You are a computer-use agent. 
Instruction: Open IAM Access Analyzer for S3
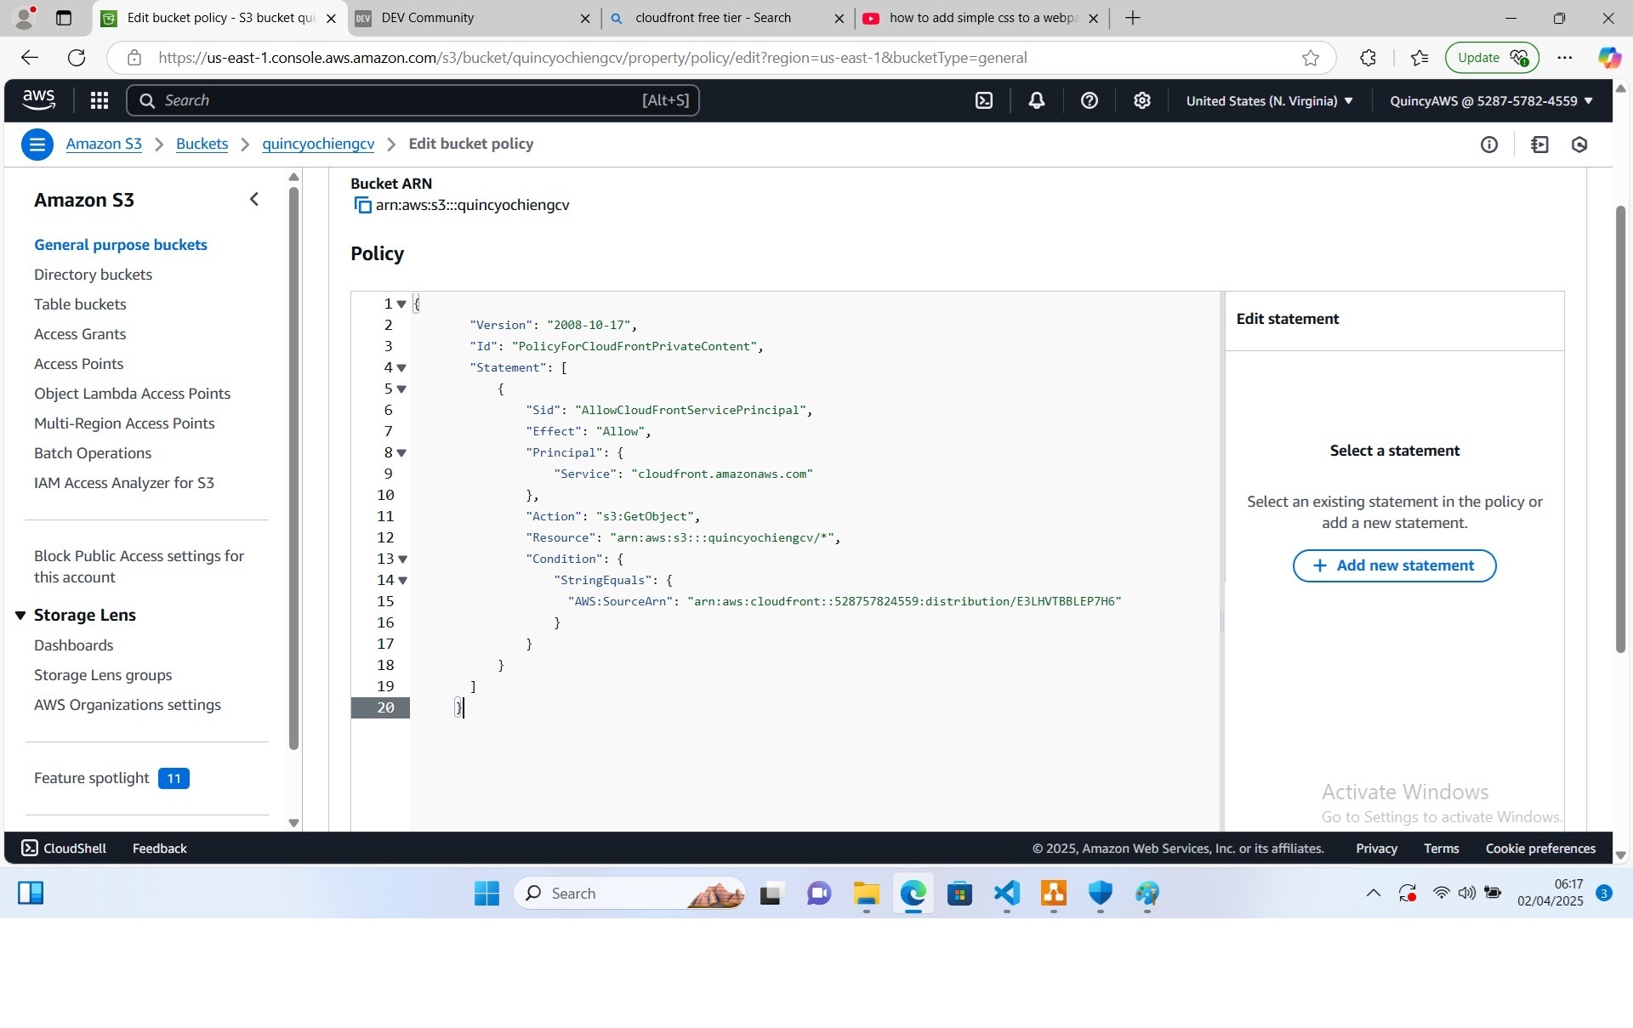click(x=124, y=483)
